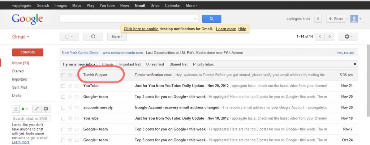
Task: Click the profile avatar picture
Action: coord(354,19)
